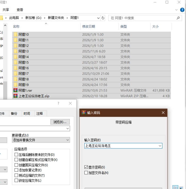Viewport: 186px width, 189px height.
Task: Click the WinRAR icon of 阿狸1.rar
Action: pos(15,90)
